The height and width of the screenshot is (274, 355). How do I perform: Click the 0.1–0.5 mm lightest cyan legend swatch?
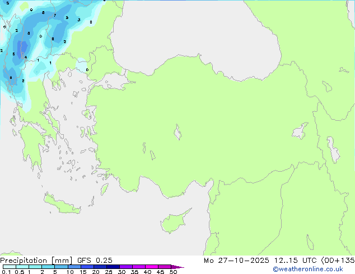[10, 267]
